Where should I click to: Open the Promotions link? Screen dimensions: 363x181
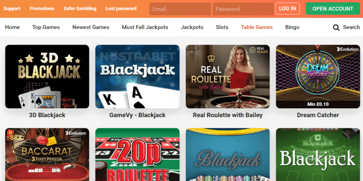(42, 8)
